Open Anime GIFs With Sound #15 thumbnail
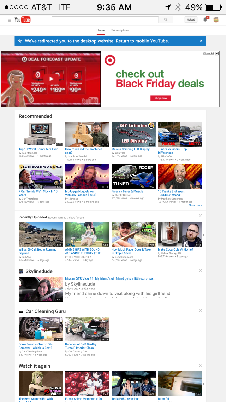This screenshot has height=402, width=226. click(87, 234)
